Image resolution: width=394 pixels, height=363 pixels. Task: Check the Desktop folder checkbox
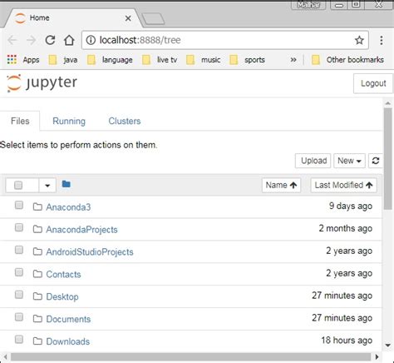pos(19,295)
